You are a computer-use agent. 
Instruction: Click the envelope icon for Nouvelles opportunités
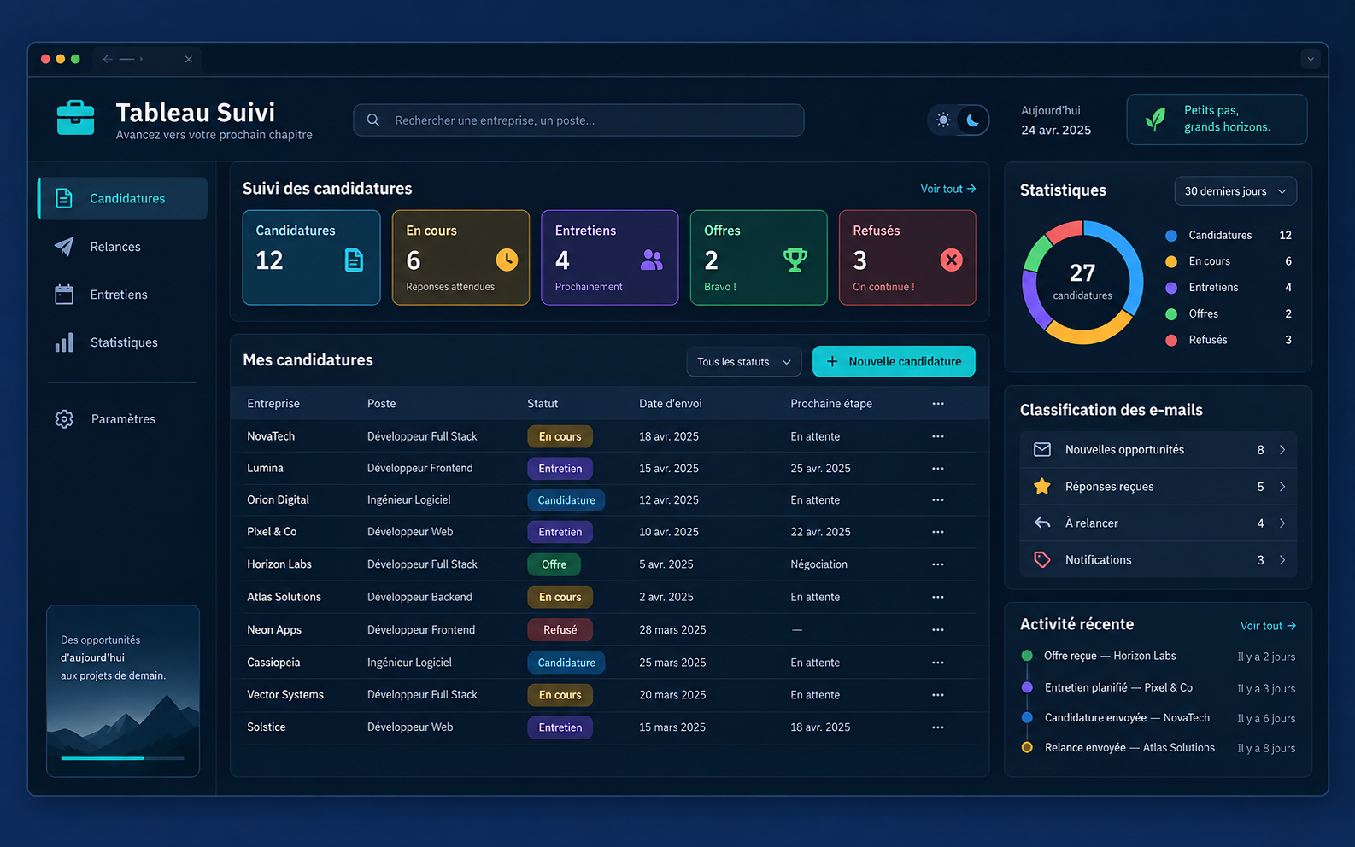tap(1042, 449)
